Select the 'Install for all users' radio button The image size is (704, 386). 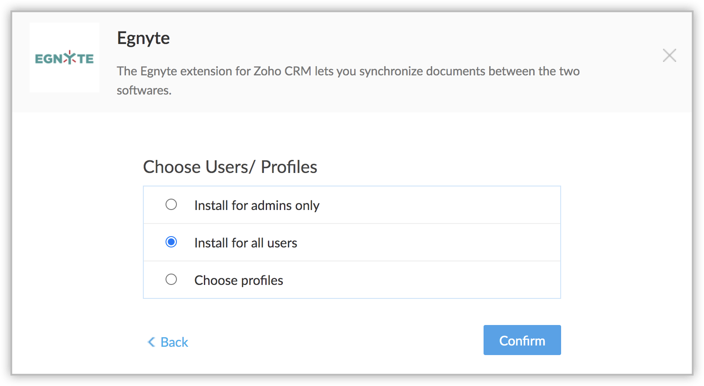coord(171,242)
